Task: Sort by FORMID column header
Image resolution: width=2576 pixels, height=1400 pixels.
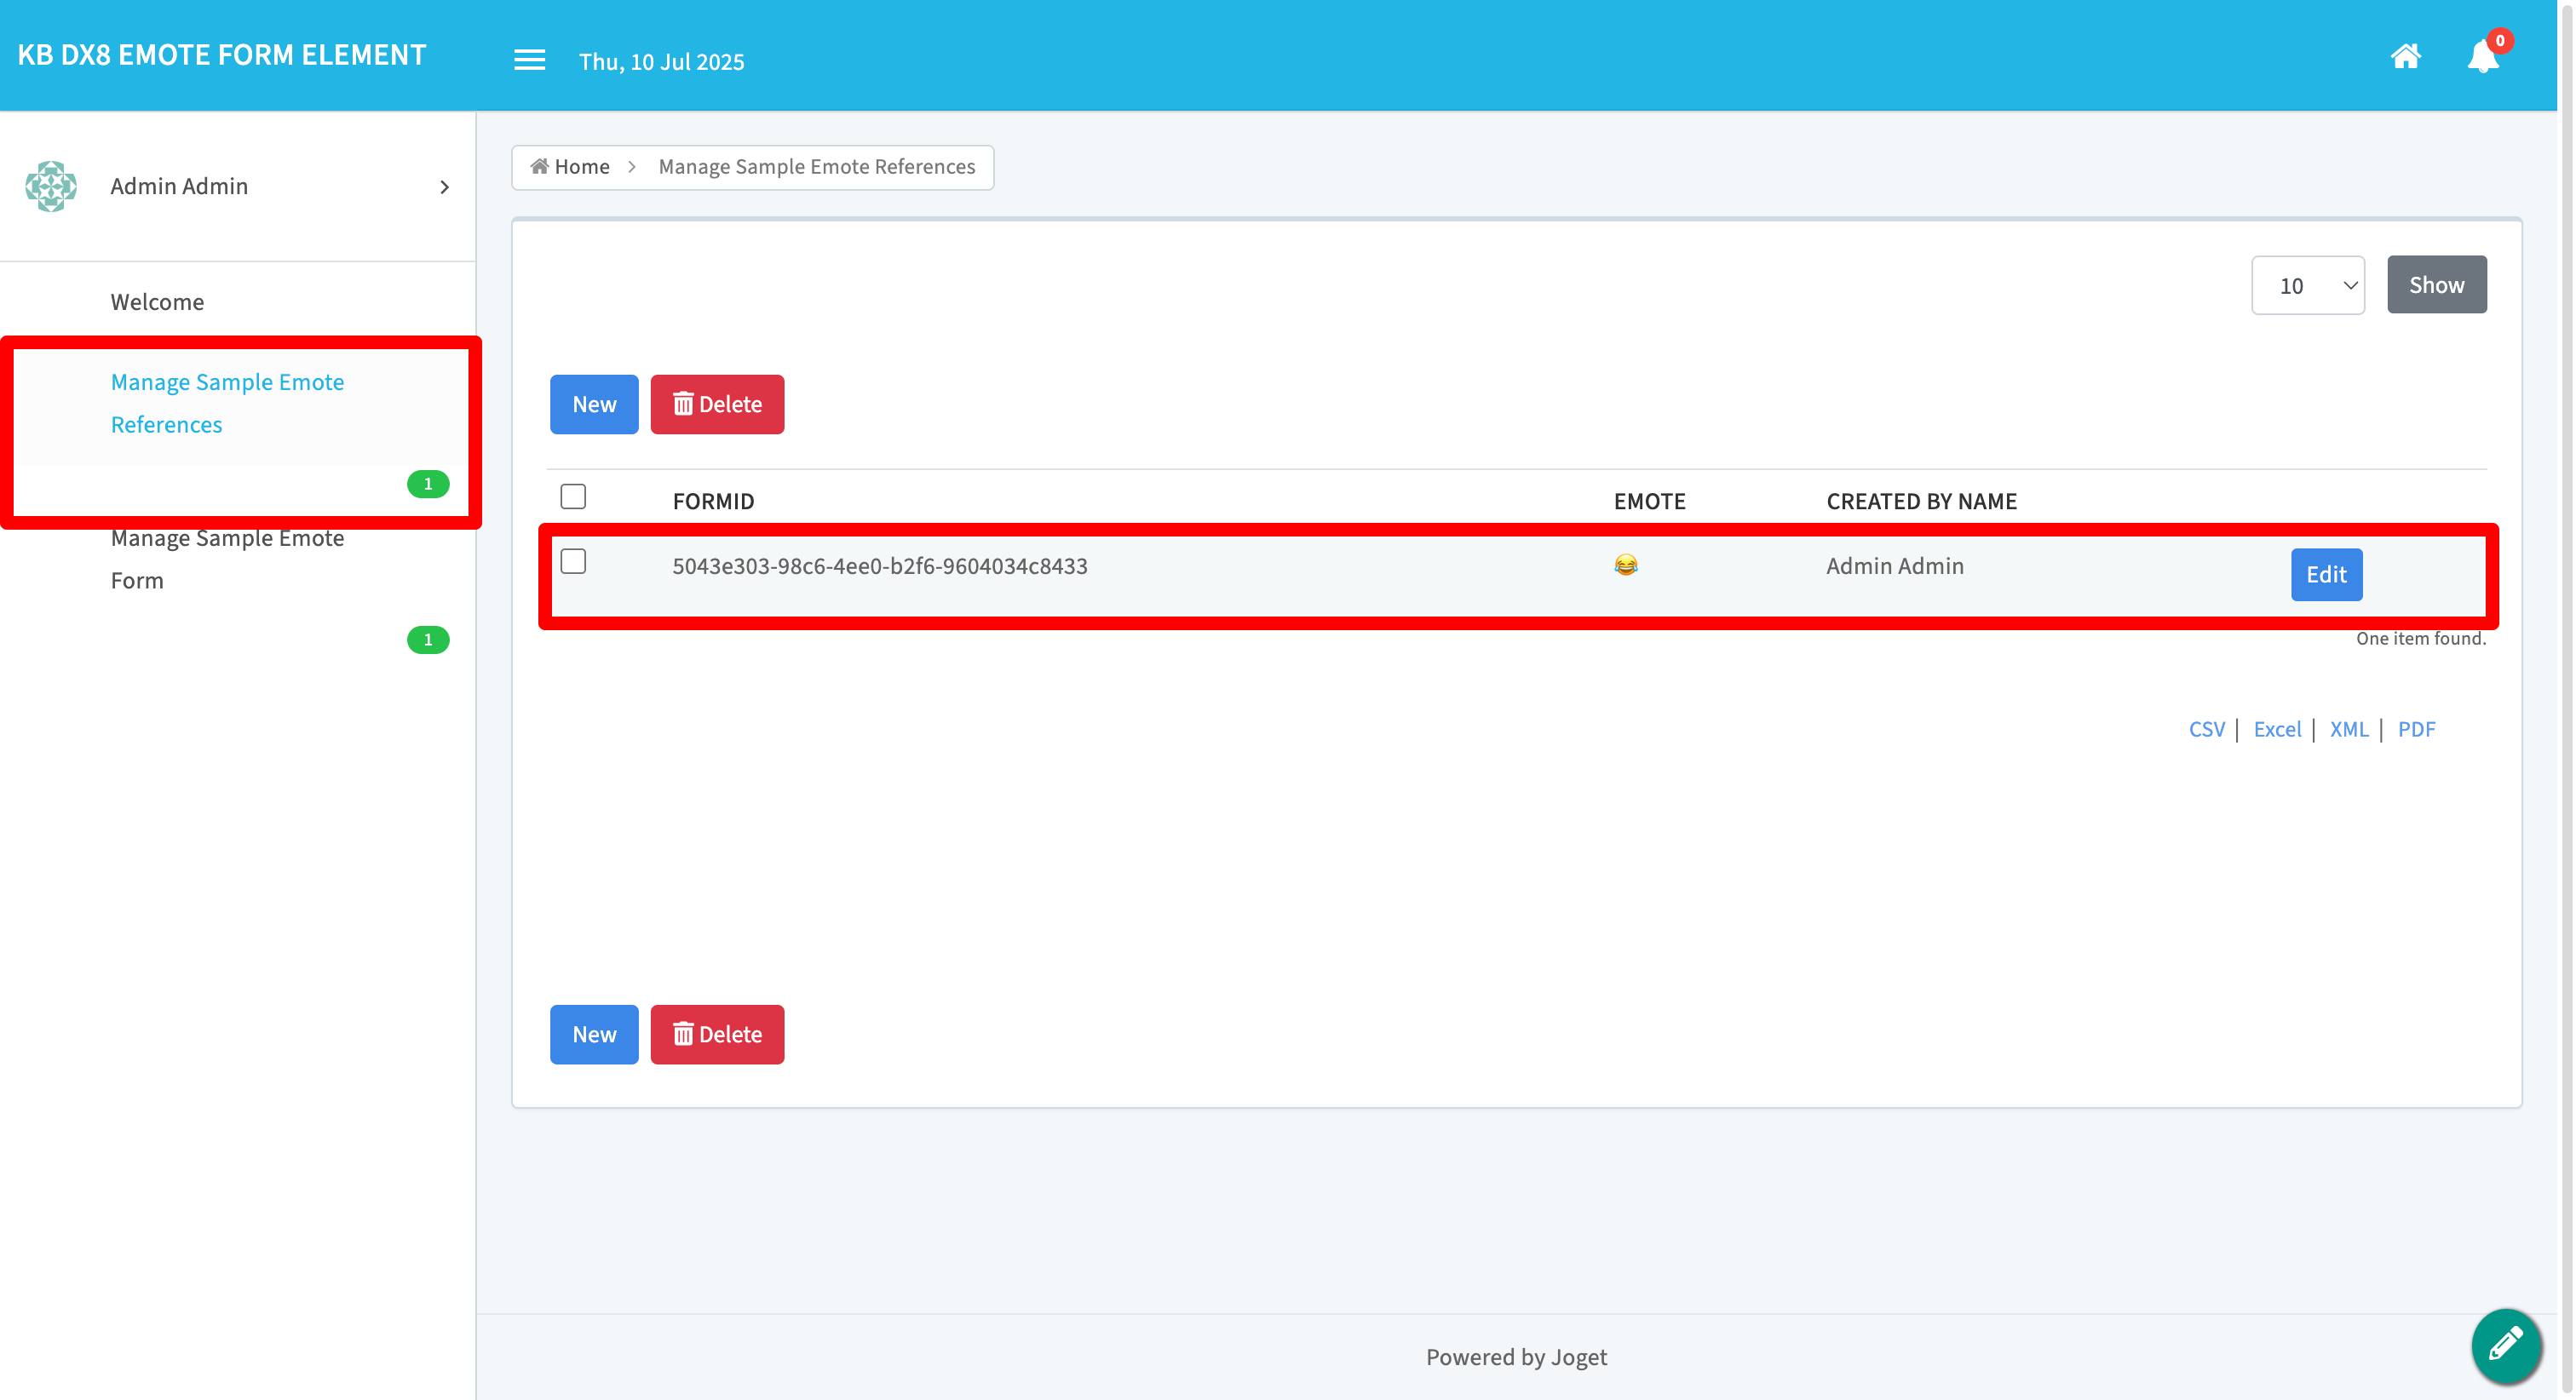Action: [713, 501]
